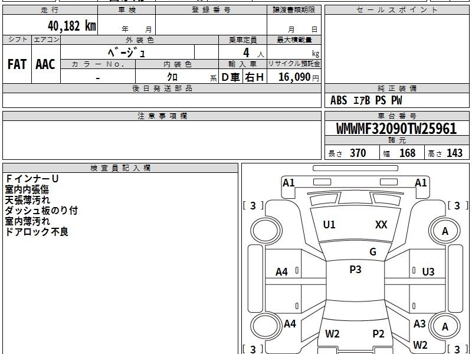Click the 後日発送部品 header
This screenshot has height=354, width=472.
click(x=162, y=88)
